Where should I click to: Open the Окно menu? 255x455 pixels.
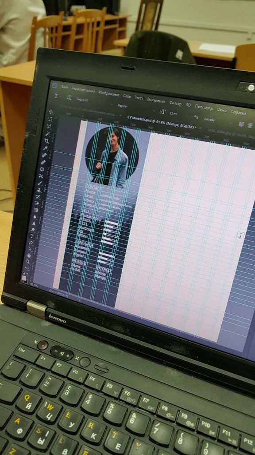tap(222, 110)
